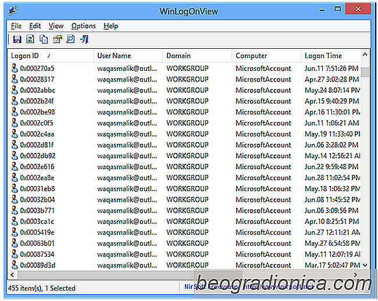Select the user icon of row 0x0002c4aa
Image resolution: width=378 pixels, height=301 pixels.
tap(15, 134)
